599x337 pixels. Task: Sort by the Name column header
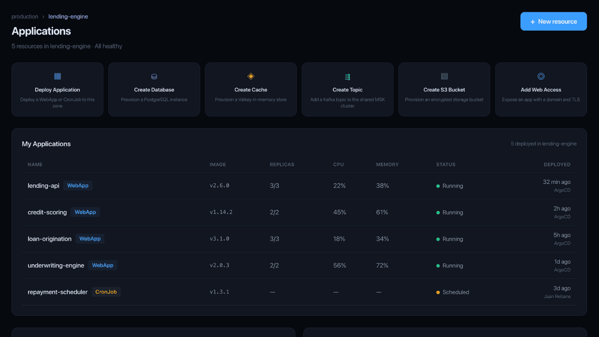coord(35,165)
